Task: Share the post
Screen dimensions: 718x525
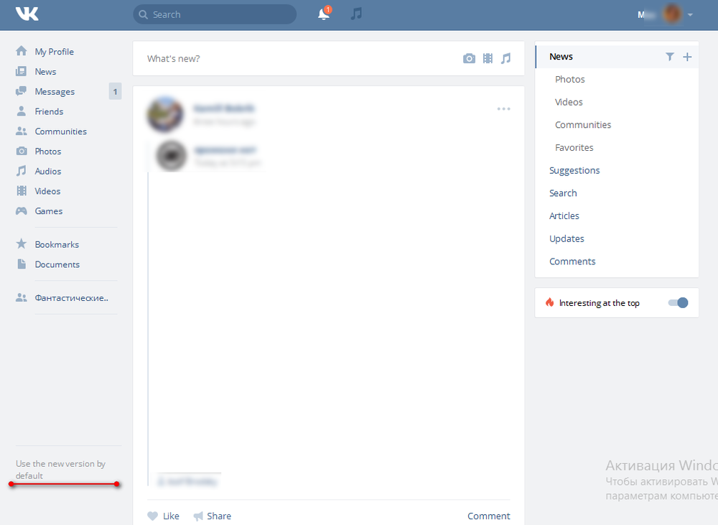Action: pos(213,516)
